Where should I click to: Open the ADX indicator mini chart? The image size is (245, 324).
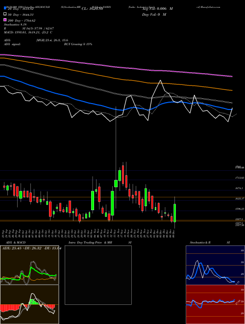[29, 265]
